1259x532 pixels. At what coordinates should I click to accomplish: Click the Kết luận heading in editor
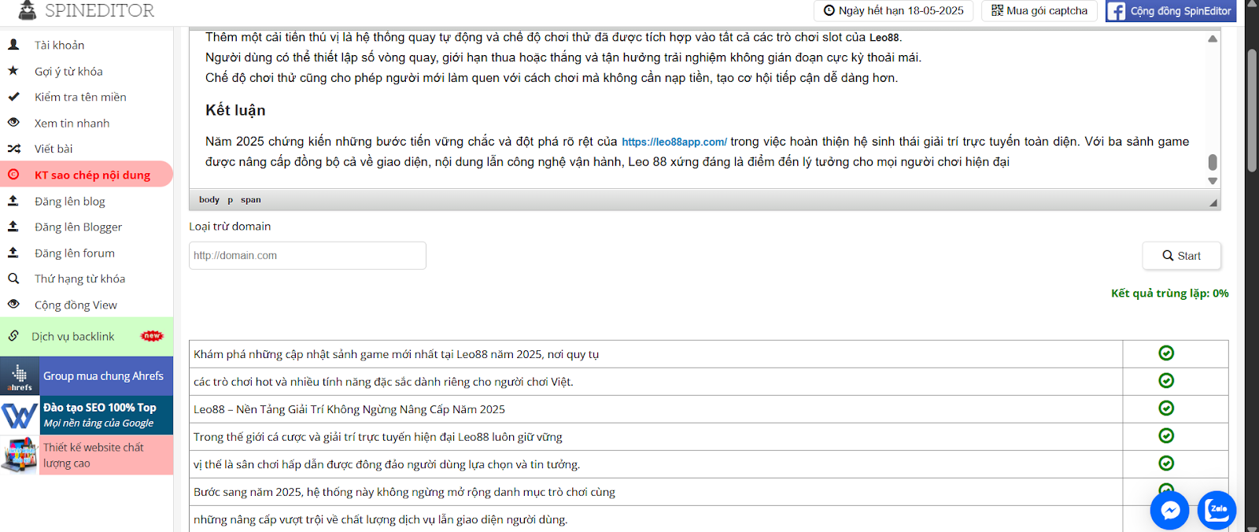pos(235,110)
